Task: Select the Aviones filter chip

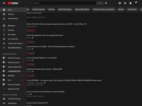Action: [x=51, y=9]
